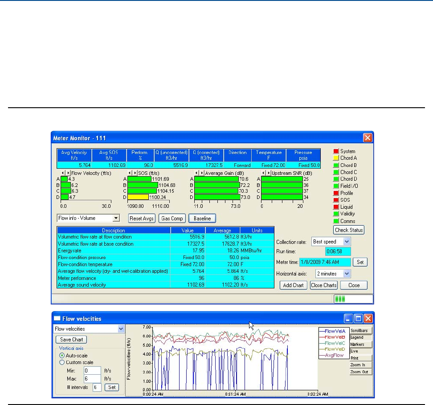Screen dimensions: 433x405
Task: Click the red System status indicator
Action: coord(336,151)
